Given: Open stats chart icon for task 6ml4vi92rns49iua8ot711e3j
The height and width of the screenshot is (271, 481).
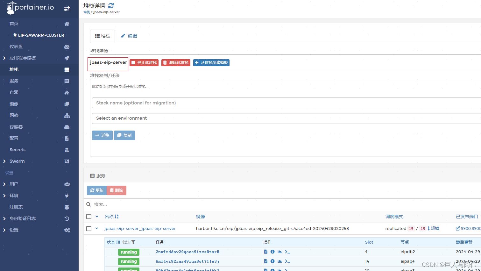Looking at the screenshot, I should [280, 261].
